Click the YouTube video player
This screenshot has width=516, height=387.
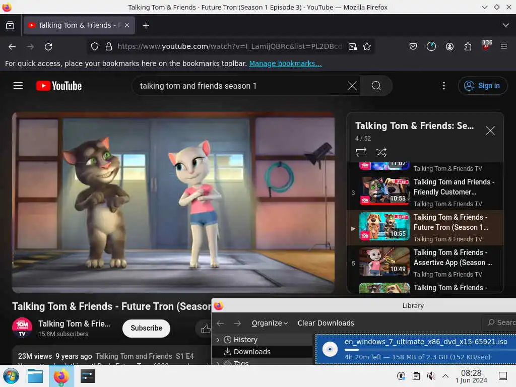(x=173, y=203)
